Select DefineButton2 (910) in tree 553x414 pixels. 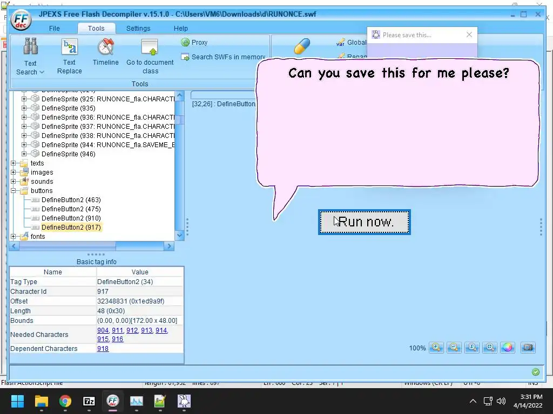coord(71,218)
